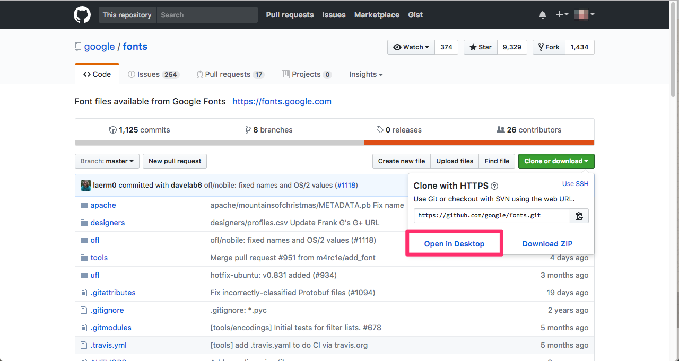View the 0 releases

click(399, 130)
